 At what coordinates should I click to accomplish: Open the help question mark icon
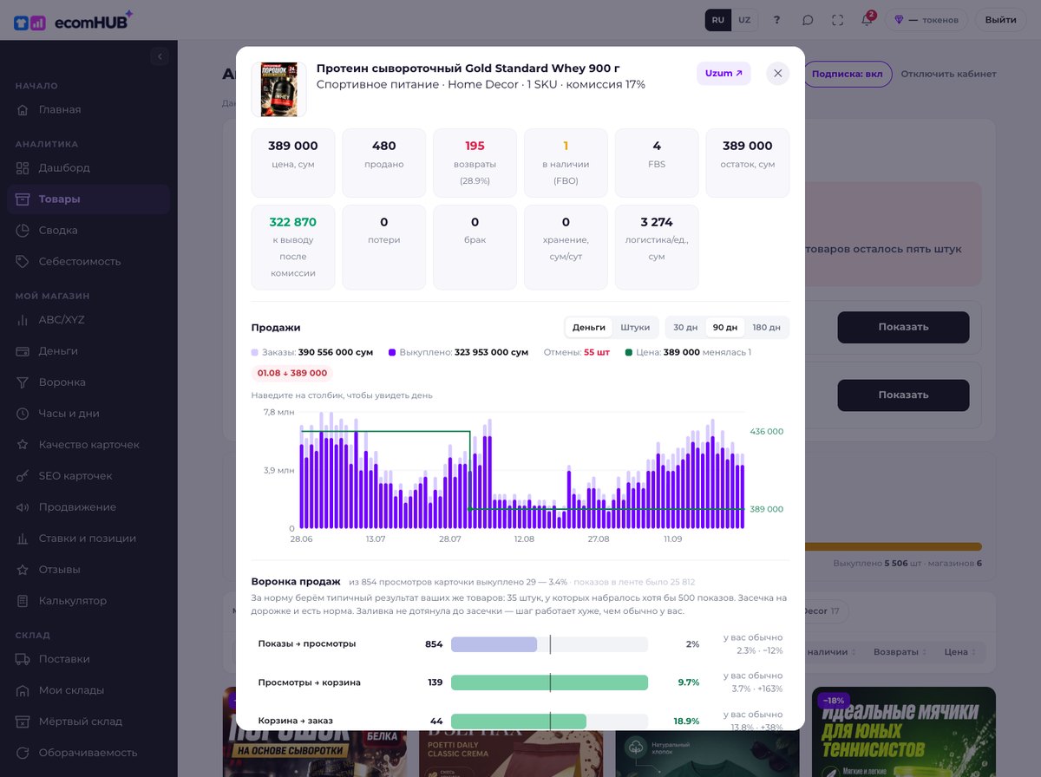[x=777, y=20]
